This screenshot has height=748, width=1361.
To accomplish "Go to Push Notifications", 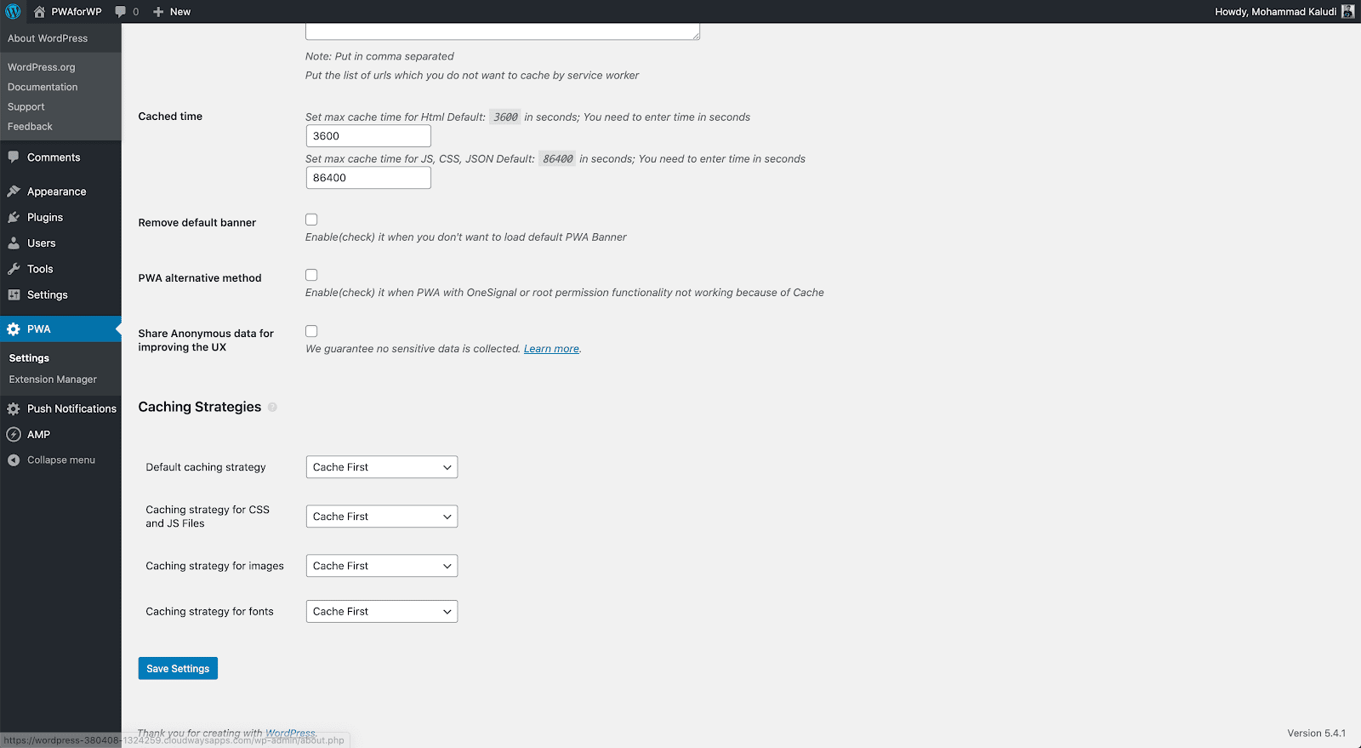I will 71,409.
